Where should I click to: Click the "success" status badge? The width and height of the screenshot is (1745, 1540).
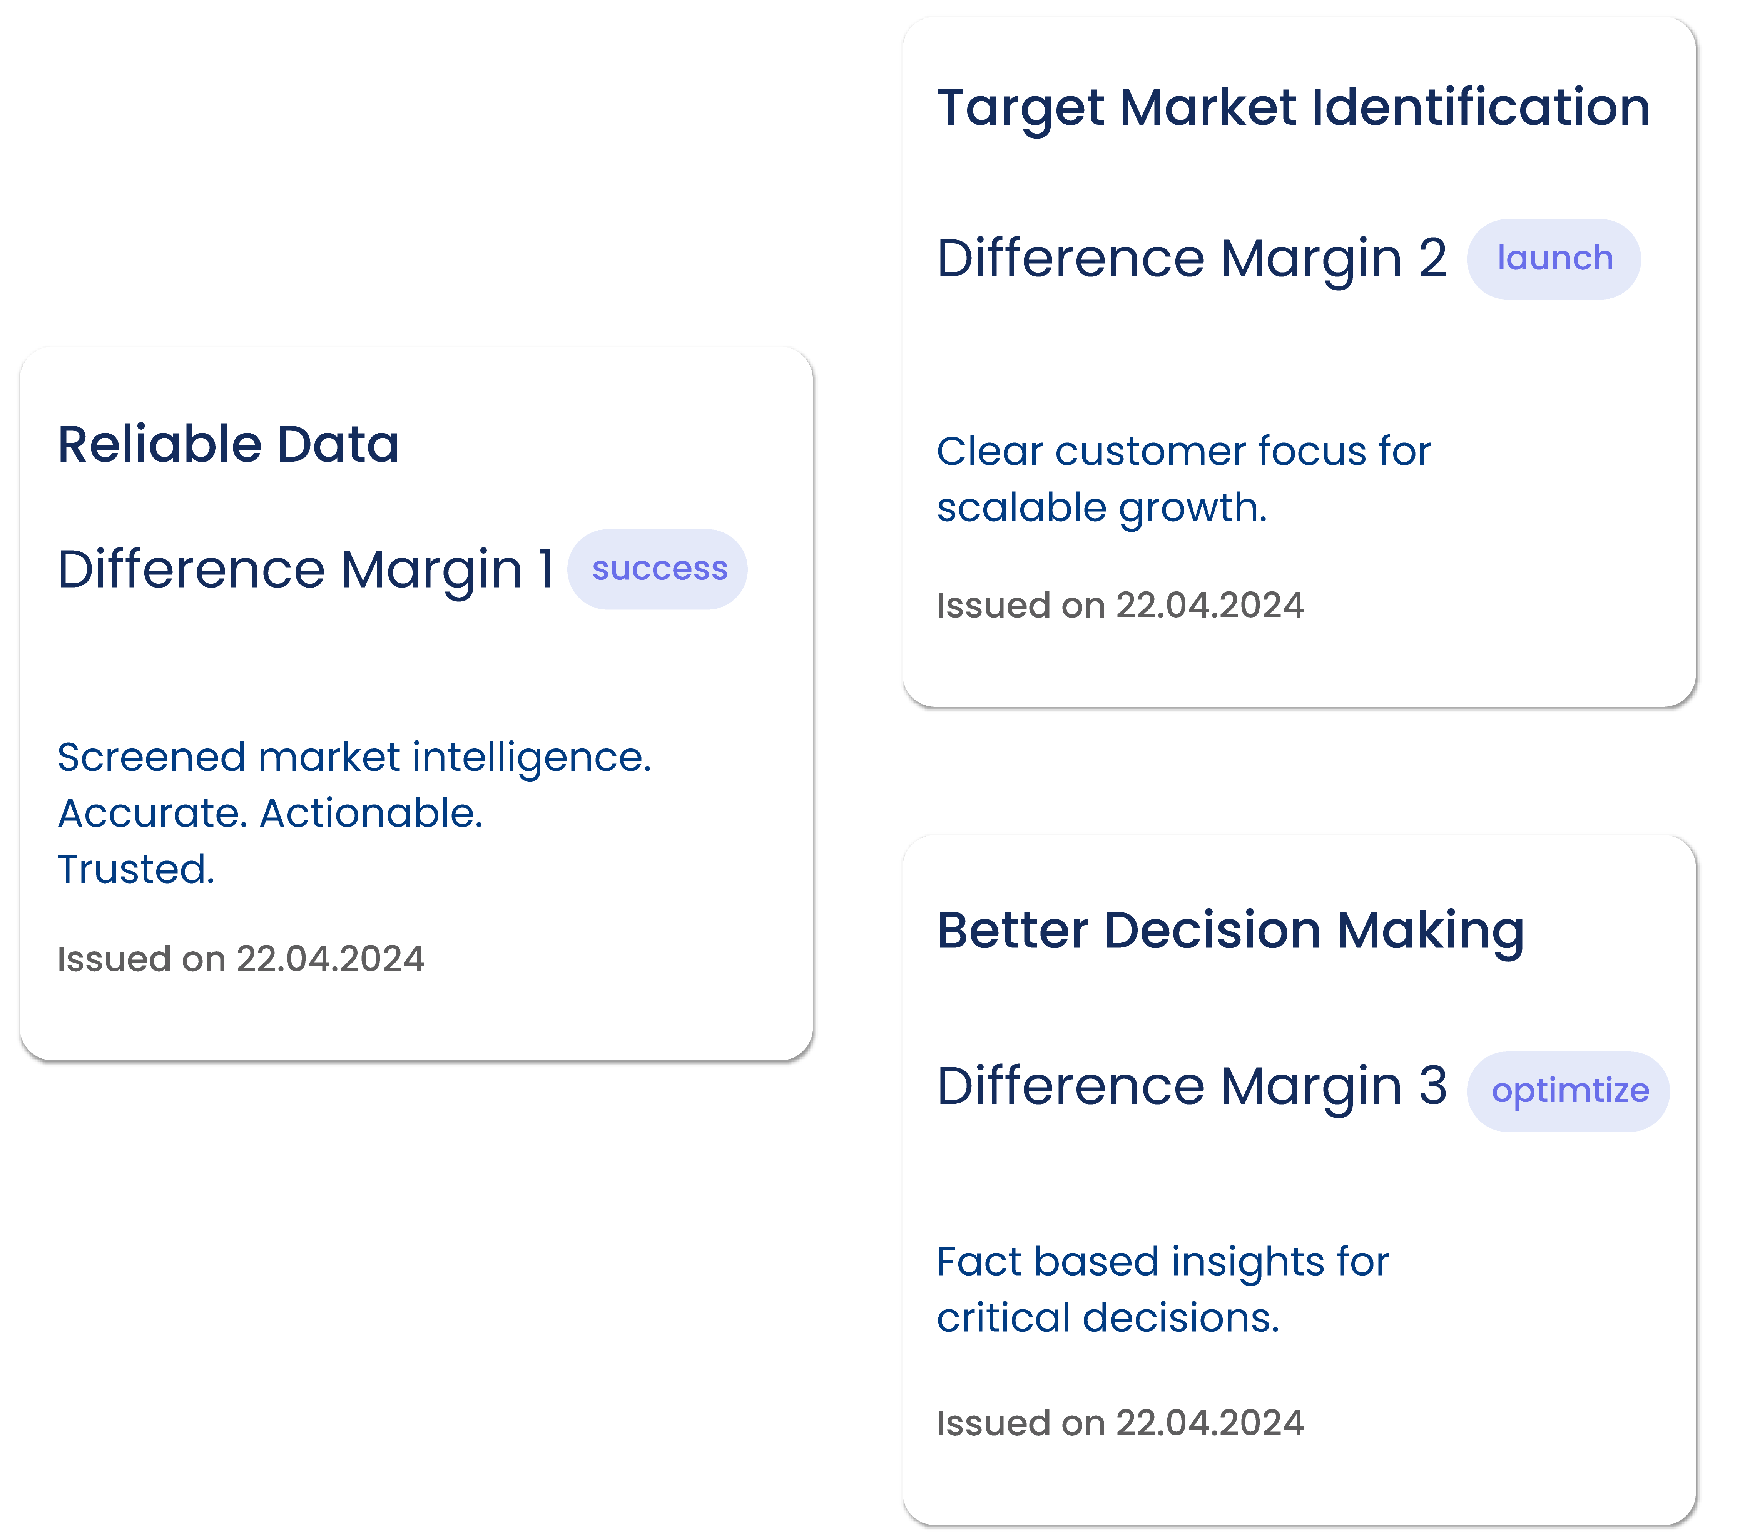pos(657,569)
